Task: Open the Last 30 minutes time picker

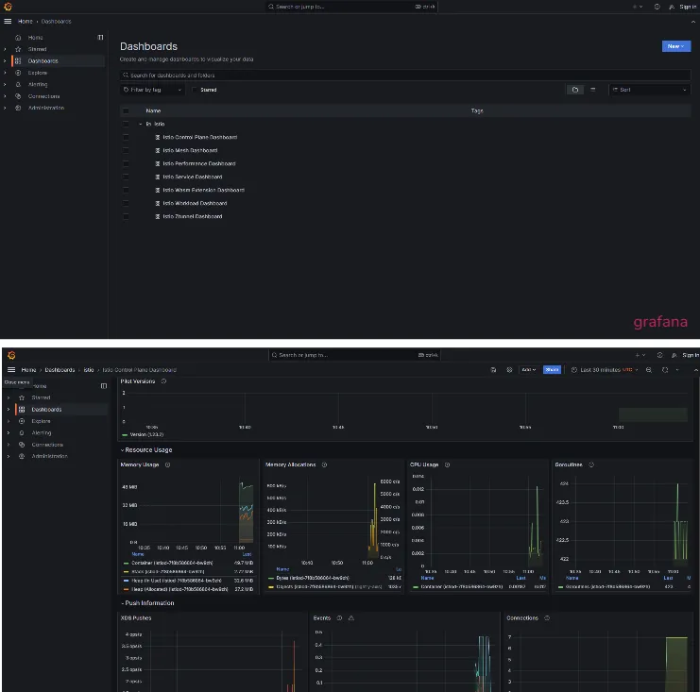Action: [606, 370]
